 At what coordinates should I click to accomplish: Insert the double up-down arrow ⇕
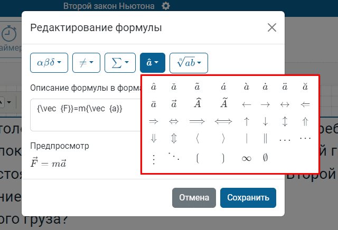coord(174,138)
